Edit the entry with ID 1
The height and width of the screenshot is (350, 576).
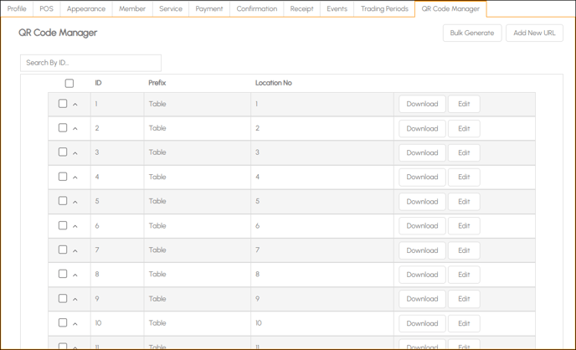click(x=464, y=104)
